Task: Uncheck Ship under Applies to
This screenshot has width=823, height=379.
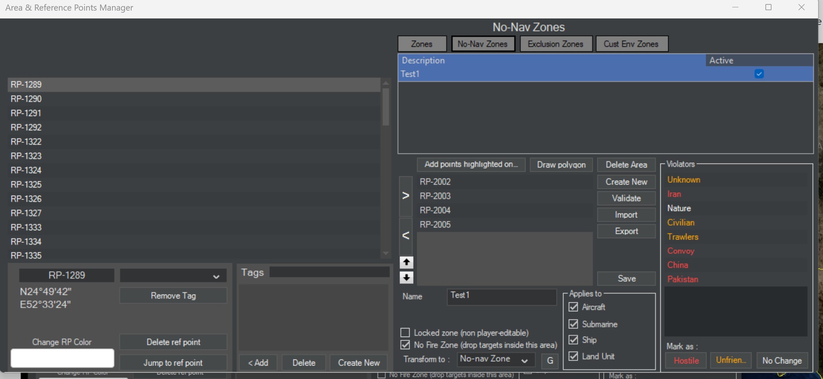Action: click(573, 339)
